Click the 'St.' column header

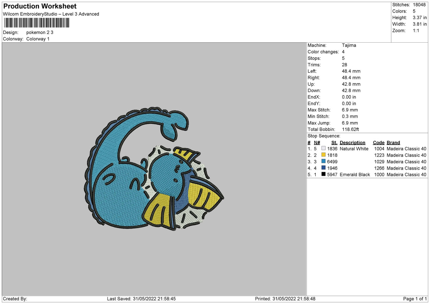(x=334, y=143)
